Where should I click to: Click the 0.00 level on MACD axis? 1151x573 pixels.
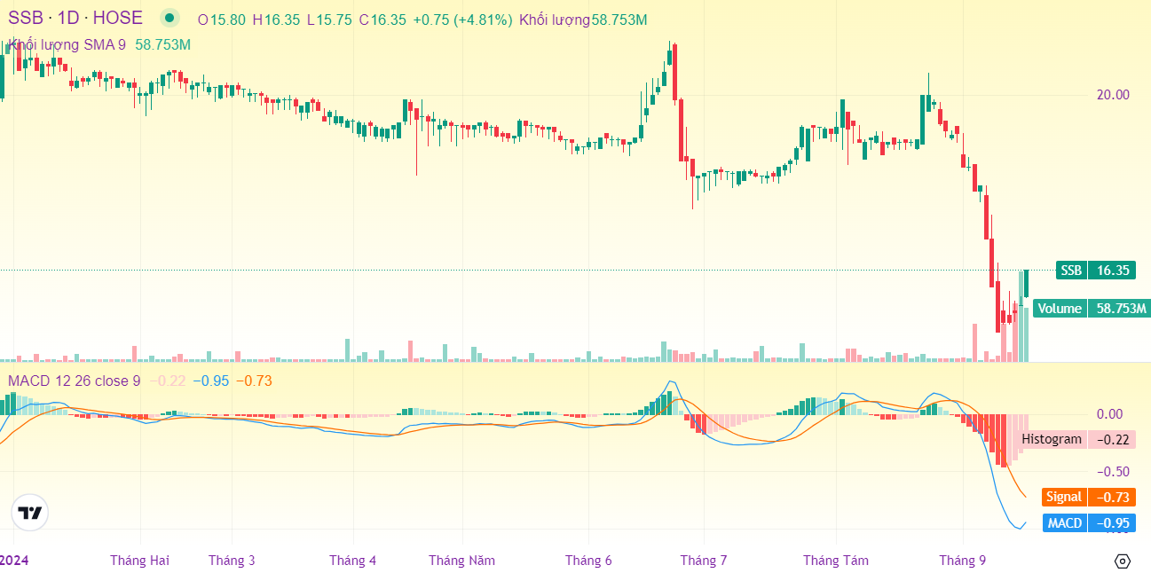pos(1110,413)
